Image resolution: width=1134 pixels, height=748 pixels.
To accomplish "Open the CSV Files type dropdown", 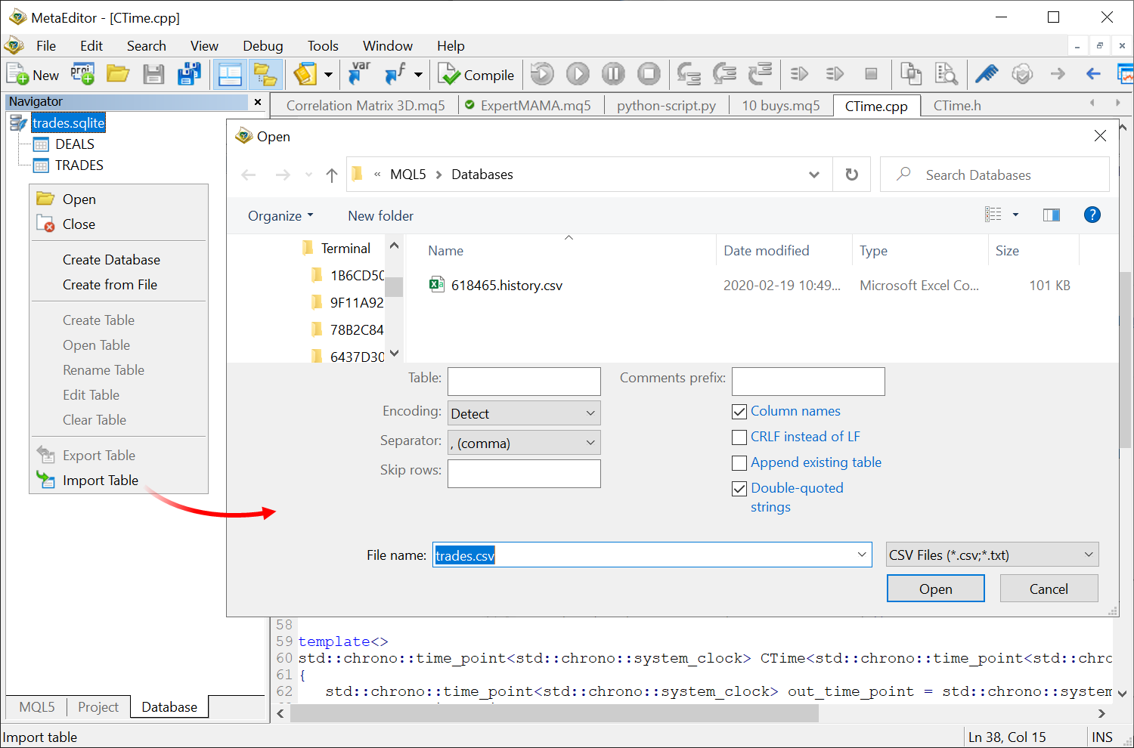I will click(992, 555).
